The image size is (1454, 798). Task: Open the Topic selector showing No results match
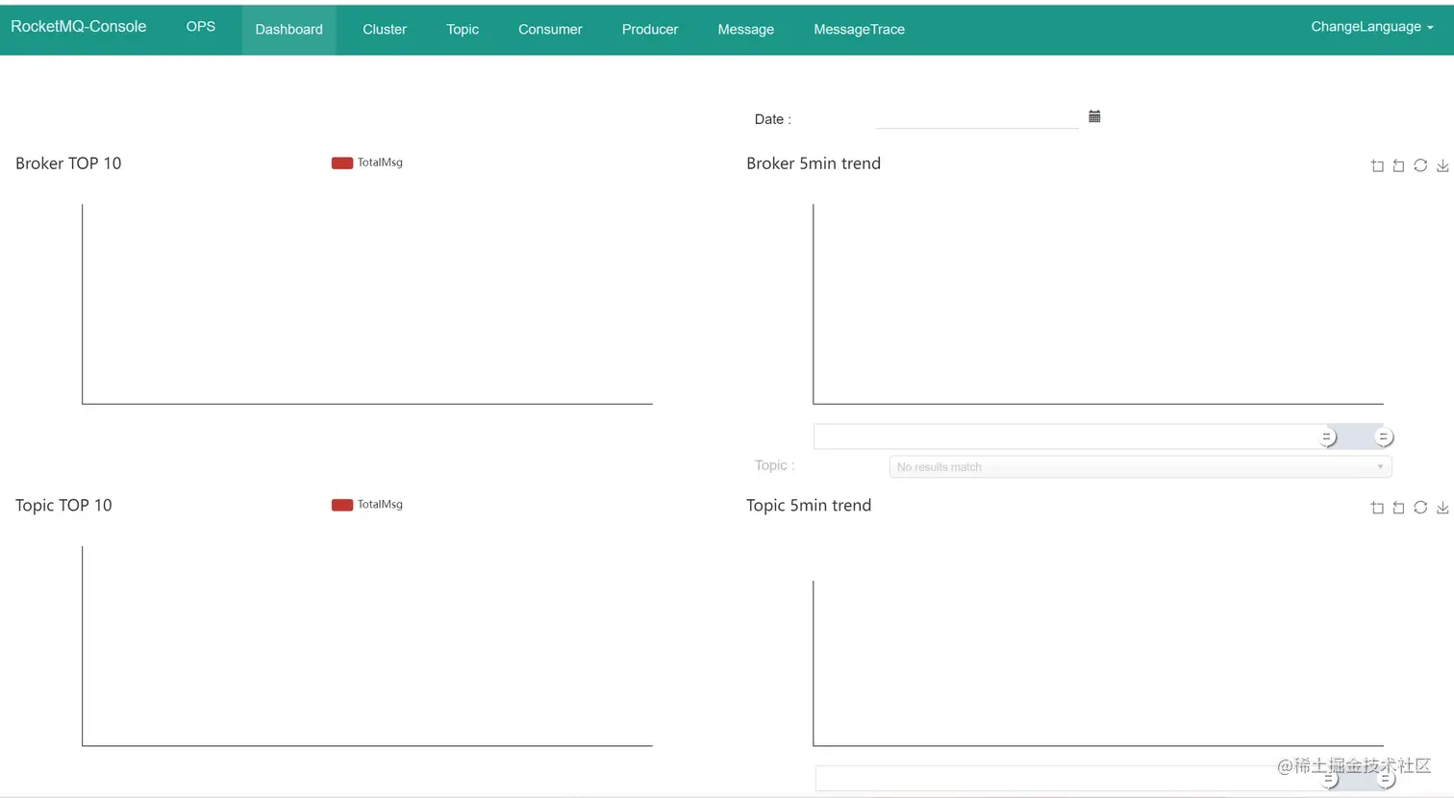tap(1141, 467)
